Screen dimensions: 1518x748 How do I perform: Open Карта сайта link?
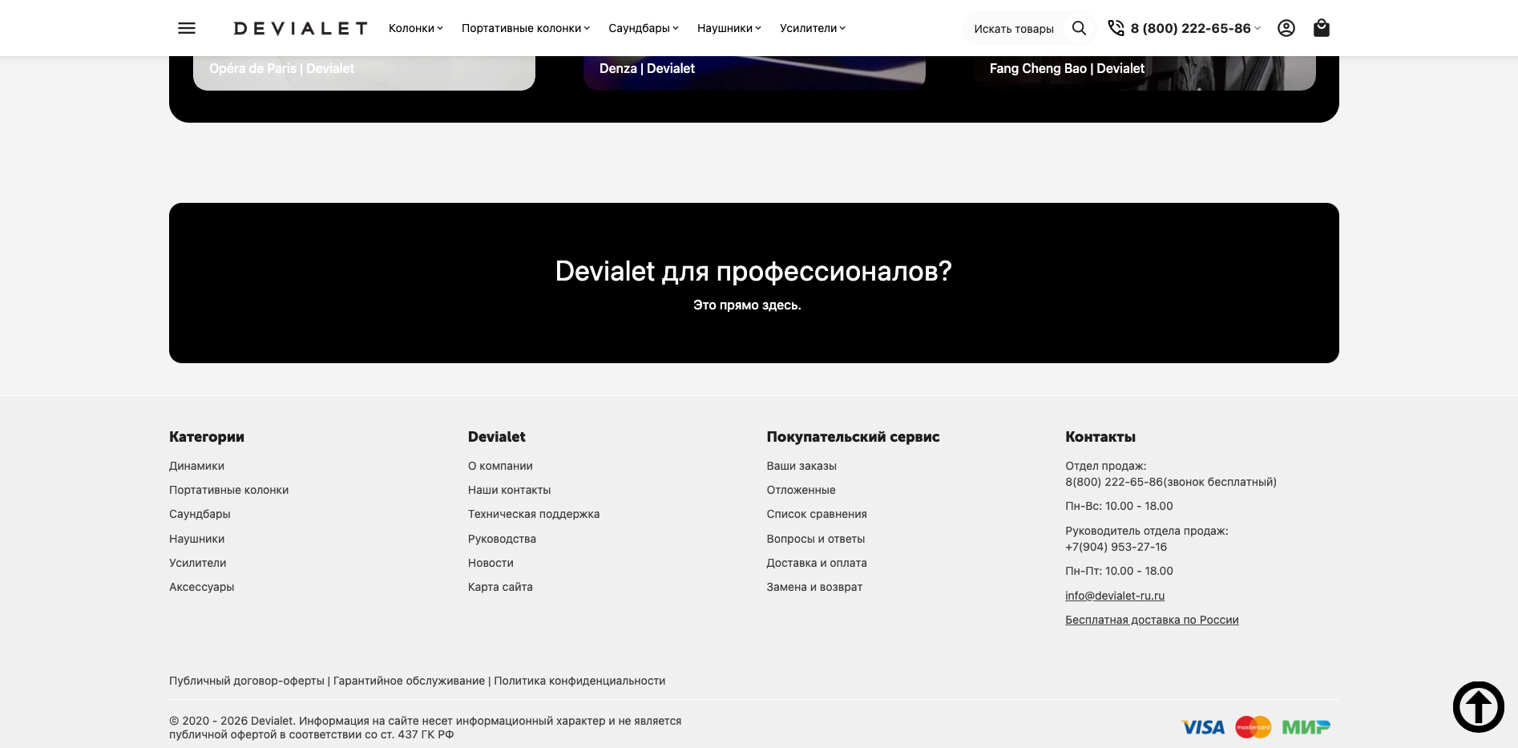pyautogui.click(x=500, y=587)
